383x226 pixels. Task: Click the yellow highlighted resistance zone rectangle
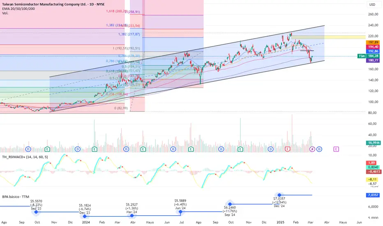click(x=328, y=37)
